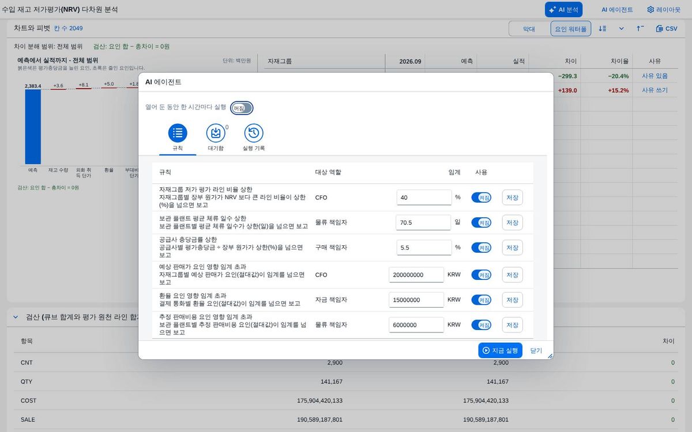Collapse the 검산 section chevron
The width and height of the screenshot is (692, 432).
[15, 317]
